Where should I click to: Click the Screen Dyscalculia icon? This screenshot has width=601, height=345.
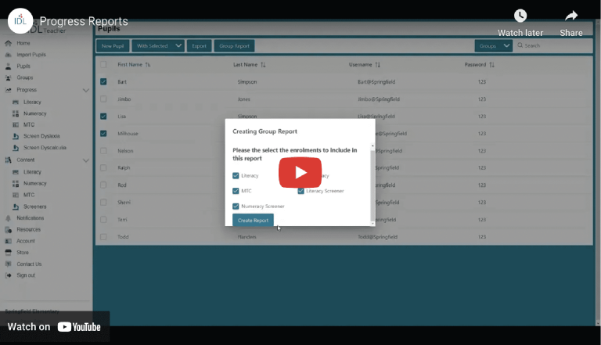(16, 148)
